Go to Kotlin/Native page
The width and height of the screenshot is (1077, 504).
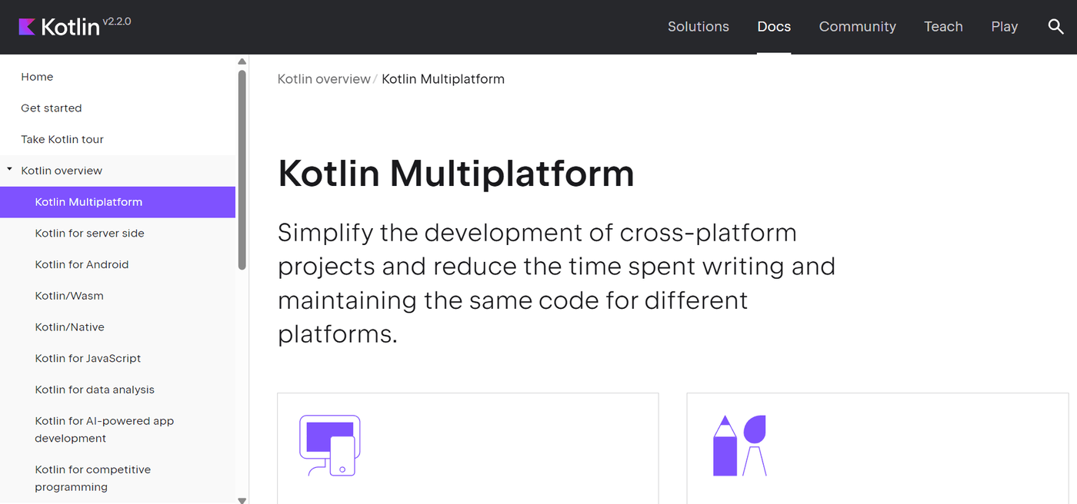click(118, 327)
